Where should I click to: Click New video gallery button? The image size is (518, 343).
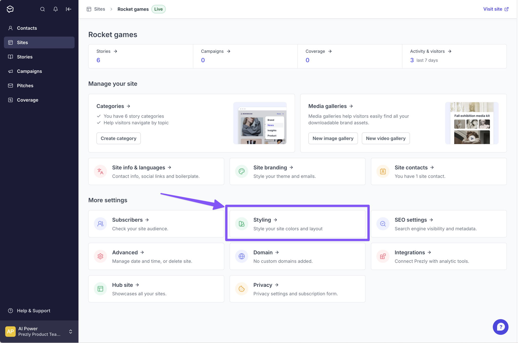(386, 138)
